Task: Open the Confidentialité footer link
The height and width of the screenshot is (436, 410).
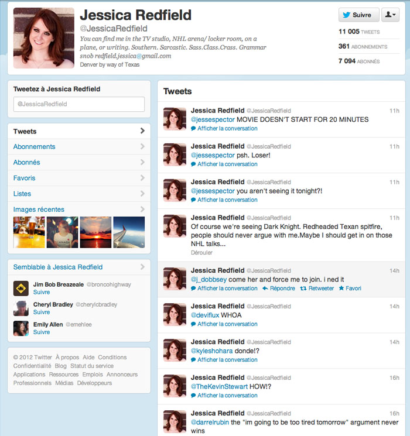Action: coord(32,366)
